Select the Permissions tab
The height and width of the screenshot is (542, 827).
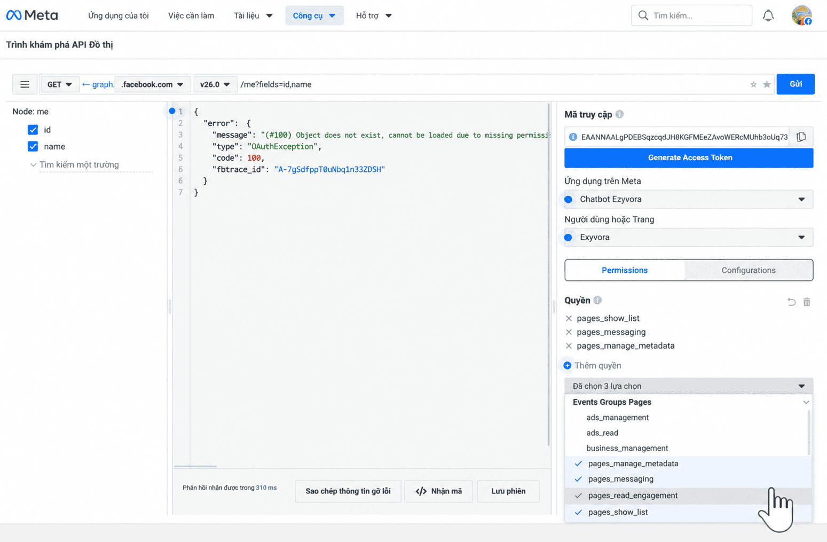coord(625,270)
